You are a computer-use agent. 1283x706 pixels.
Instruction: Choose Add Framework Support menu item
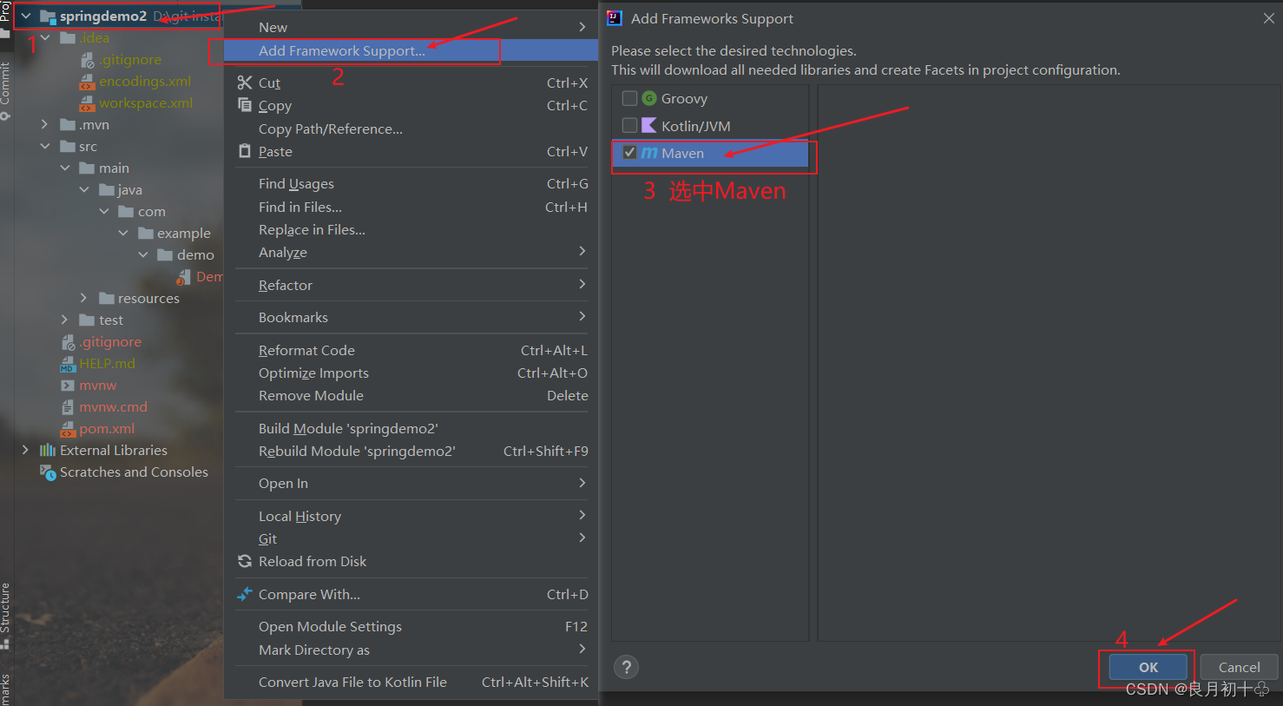click(x=411, y=50)
